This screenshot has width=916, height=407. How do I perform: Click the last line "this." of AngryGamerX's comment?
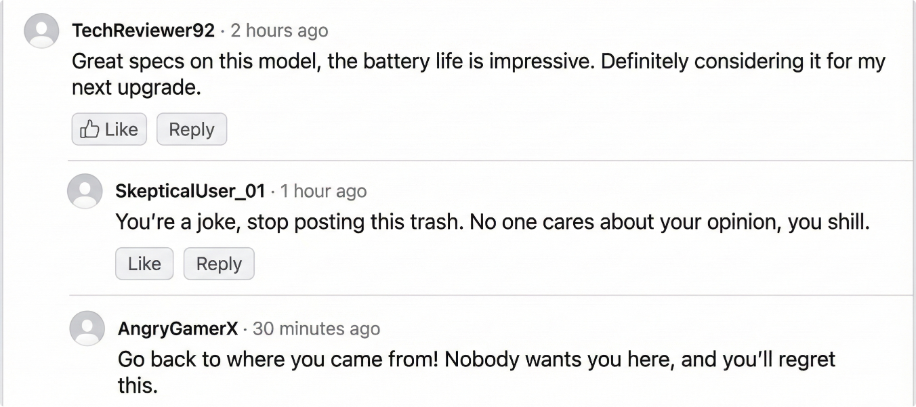point(138,385)
